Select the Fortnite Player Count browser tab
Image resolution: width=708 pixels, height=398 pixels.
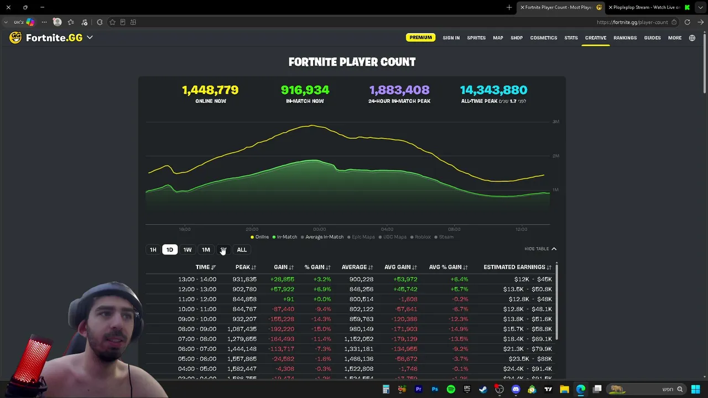[x=561, y=7]
